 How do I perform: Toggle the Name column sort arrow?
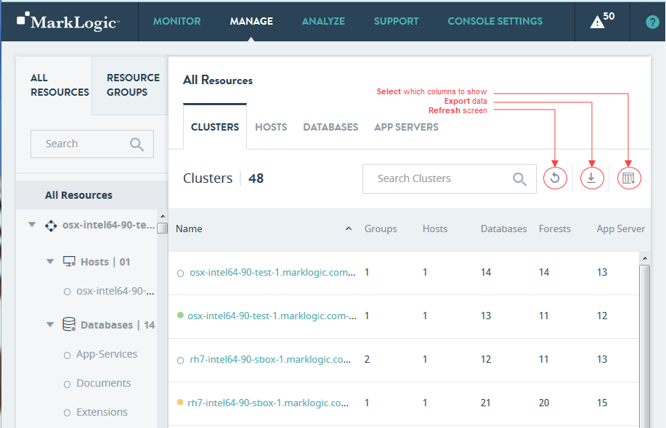[349, 229]
